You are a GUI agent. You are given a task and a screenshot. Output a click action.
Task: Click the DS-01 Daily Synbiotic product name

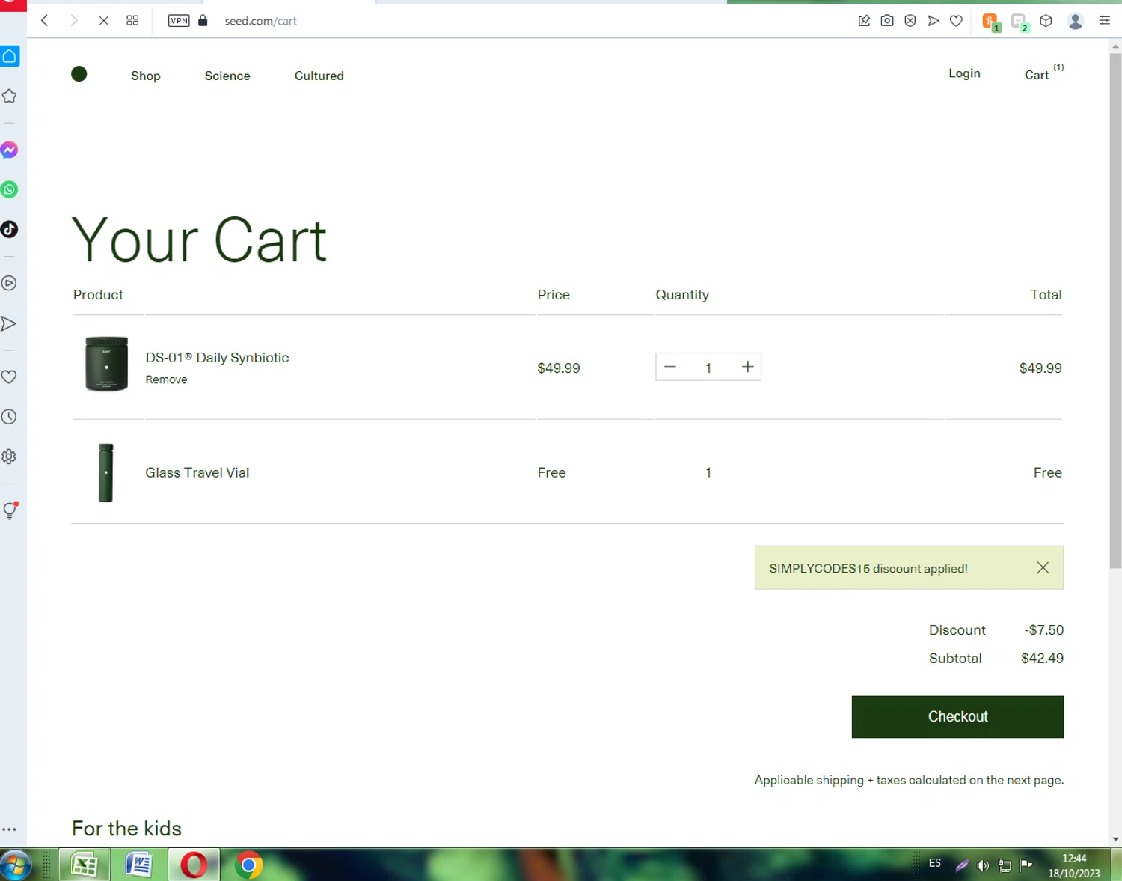pyautogui.click(x=217, y=358)
